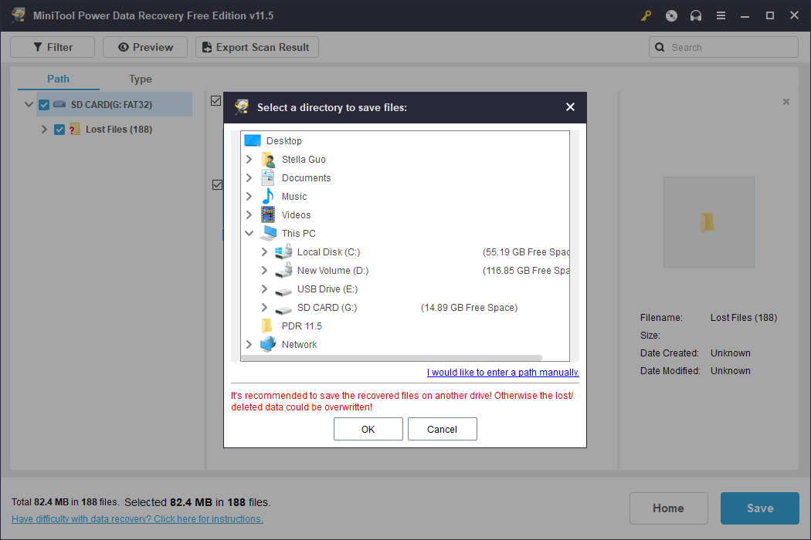Click 'I would like to enter a path manually'

[503, 372]
